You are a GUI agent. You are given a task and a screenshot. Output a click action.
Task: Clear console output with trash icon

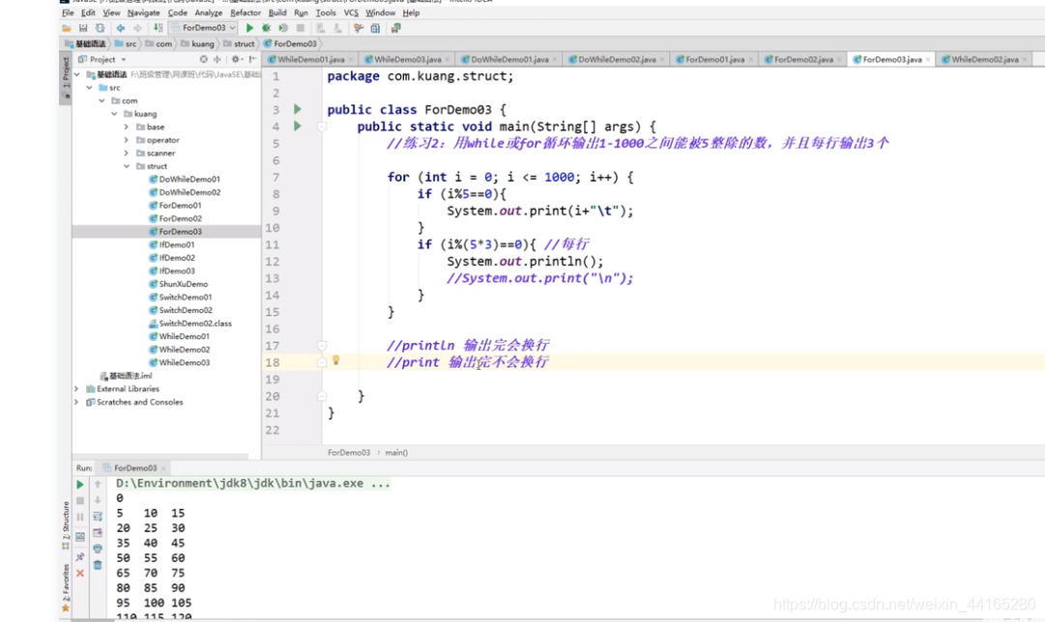pyautogui.click(x=98, y=565)
